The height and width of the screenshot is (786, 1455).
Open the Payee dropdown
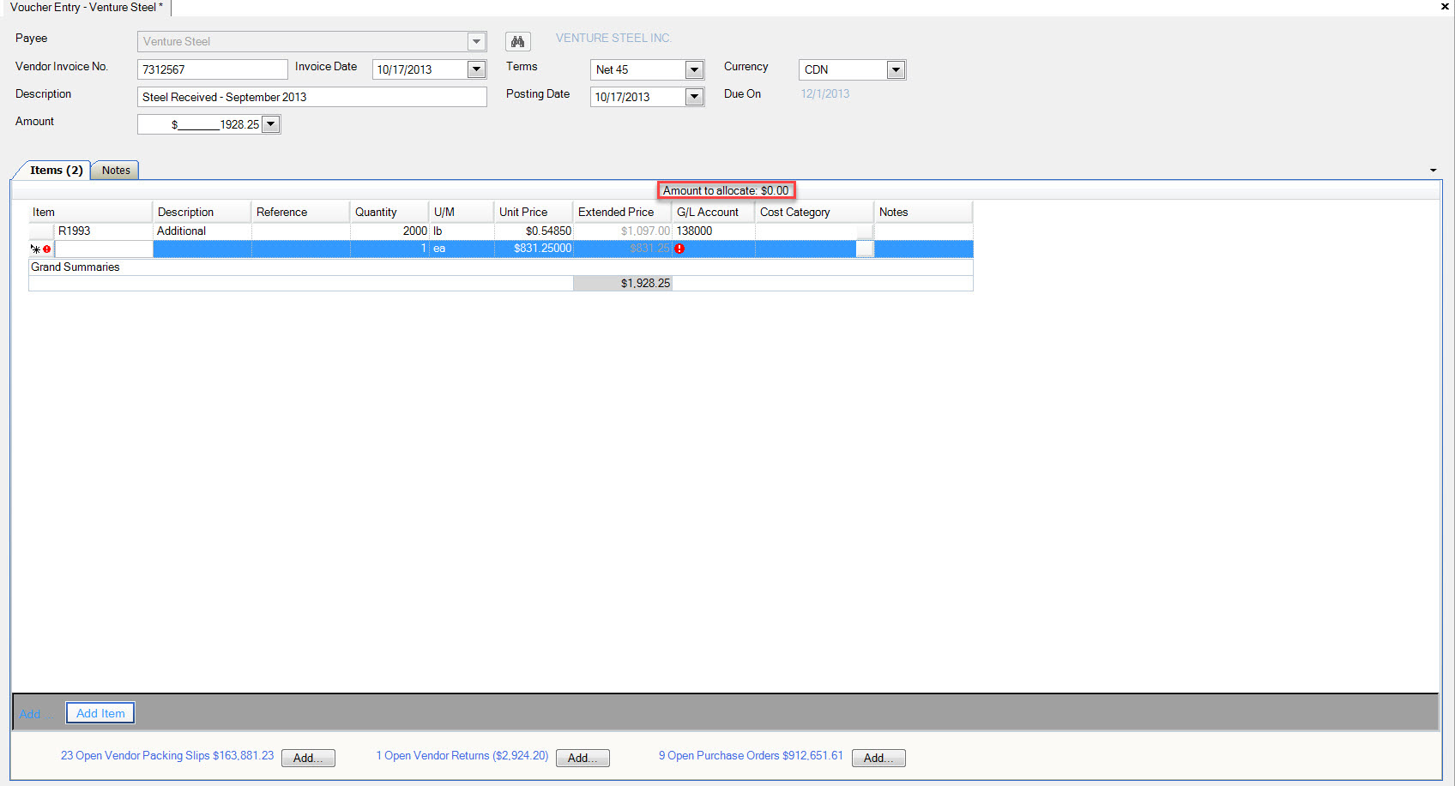(x=476, y=41)
